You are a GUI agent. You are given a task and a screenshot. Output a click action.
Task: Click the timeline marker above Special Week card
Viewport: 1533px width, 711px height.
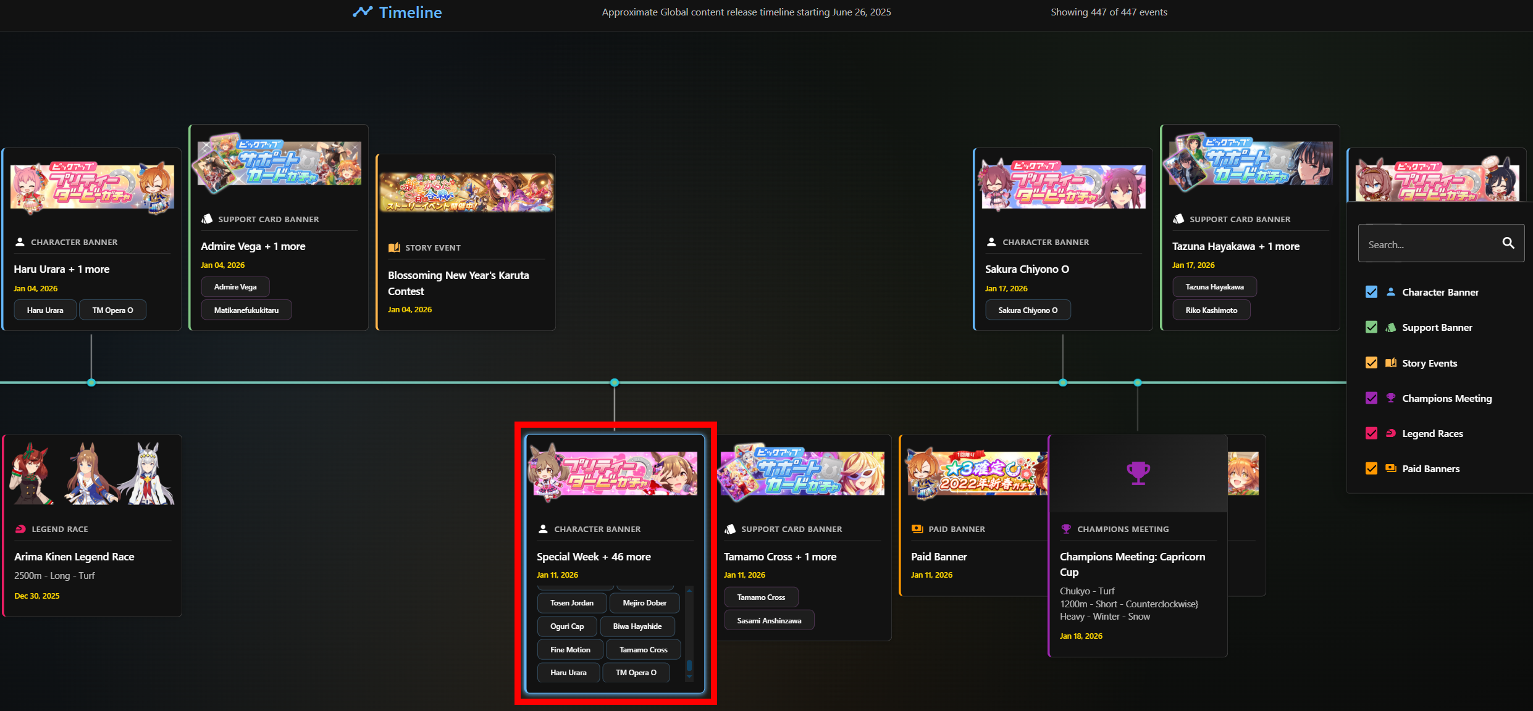[615, 383]
